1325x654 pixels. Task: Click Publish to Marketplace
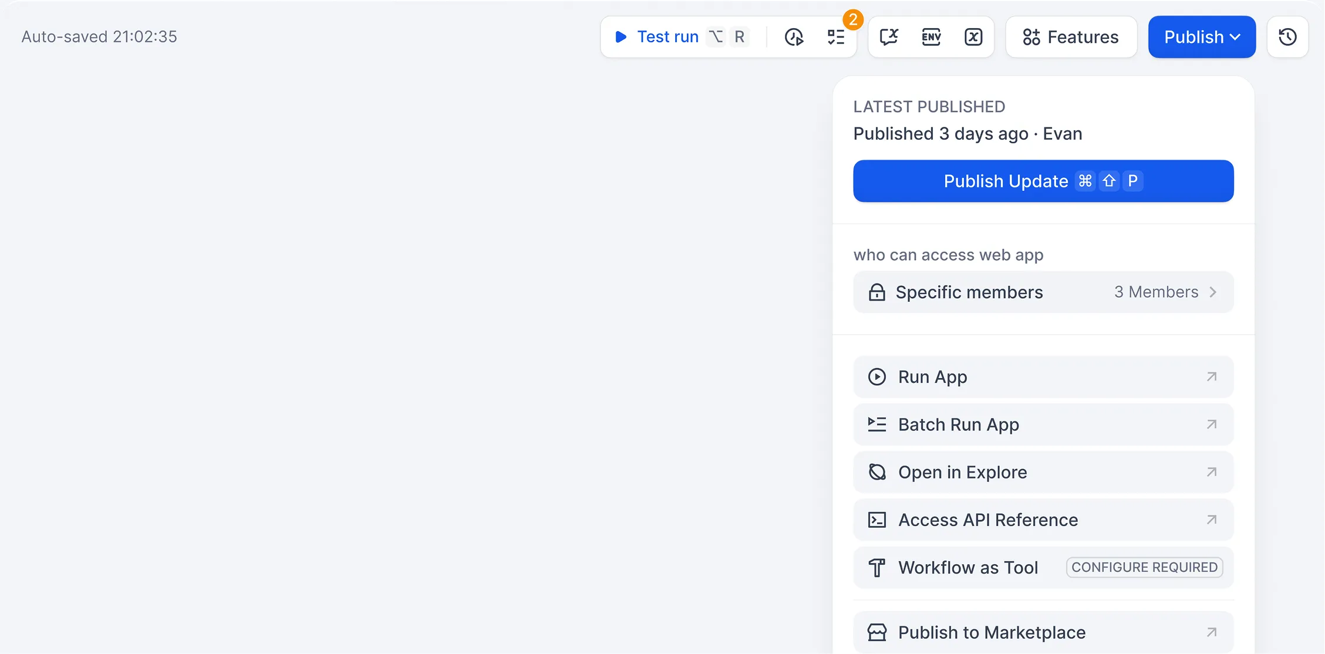(1043, 632)
